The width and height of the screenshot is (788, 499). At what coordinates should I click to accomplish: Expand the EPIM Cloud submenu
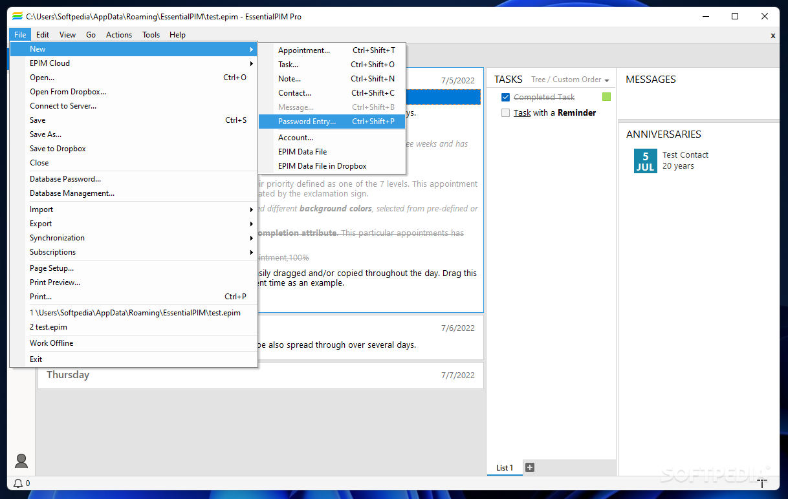pyautogui.click(x=134, y=63)
